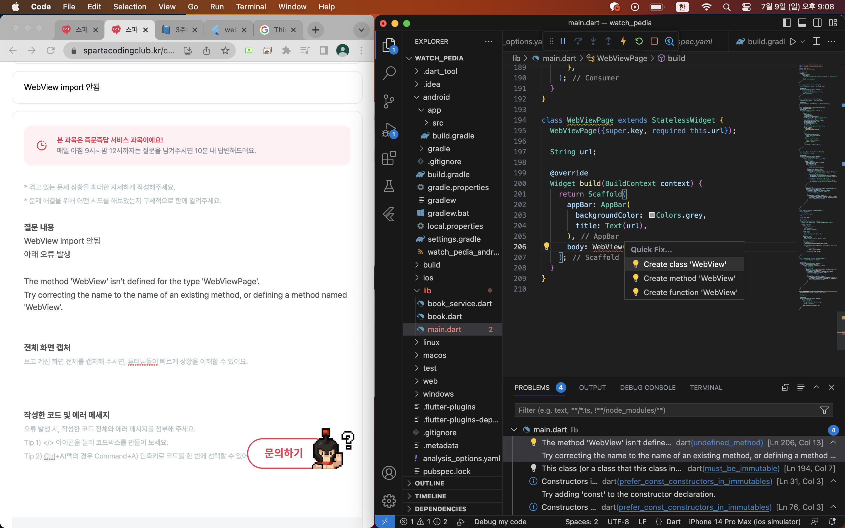
Task: Open Chrome extensions puzzle icon
Action: click(286, 51)
